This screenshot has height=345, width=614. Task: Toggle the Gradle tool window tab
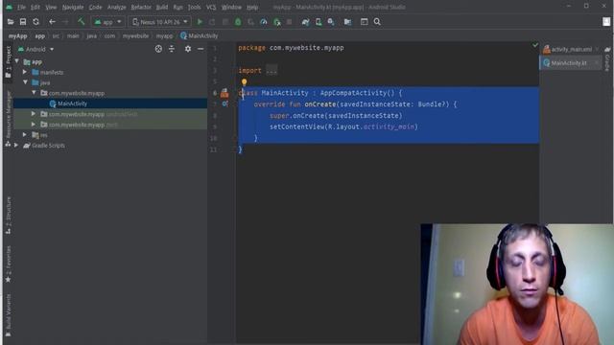click(x=607, y=58)
